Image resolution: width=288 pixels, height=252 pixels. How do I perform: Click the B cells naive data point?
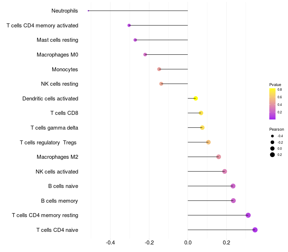[x=233, y=186]
